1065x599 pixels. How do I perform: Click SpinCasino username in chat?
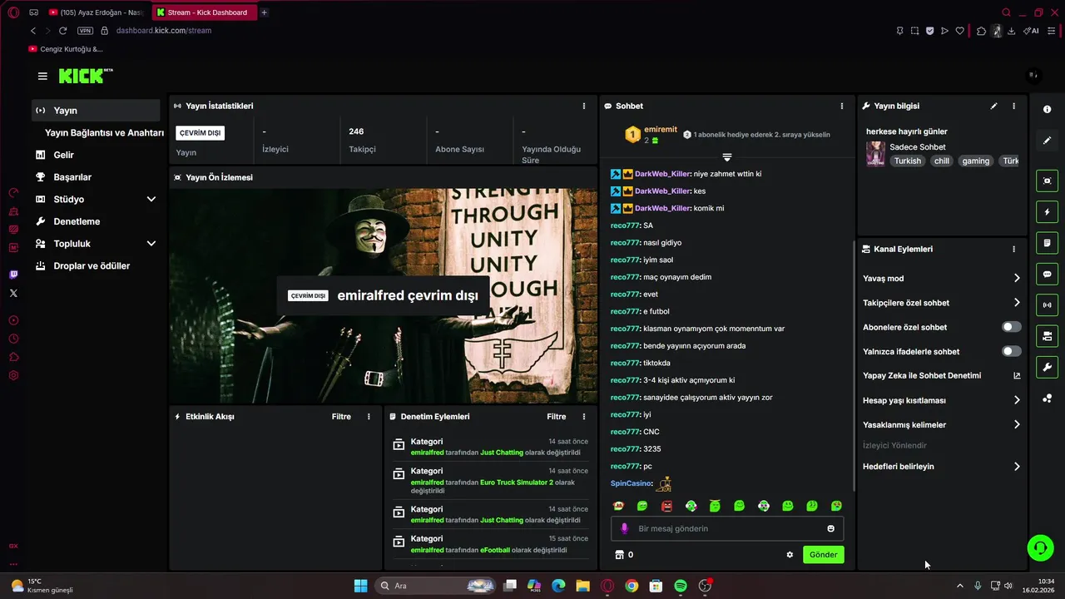coord(632,483)
